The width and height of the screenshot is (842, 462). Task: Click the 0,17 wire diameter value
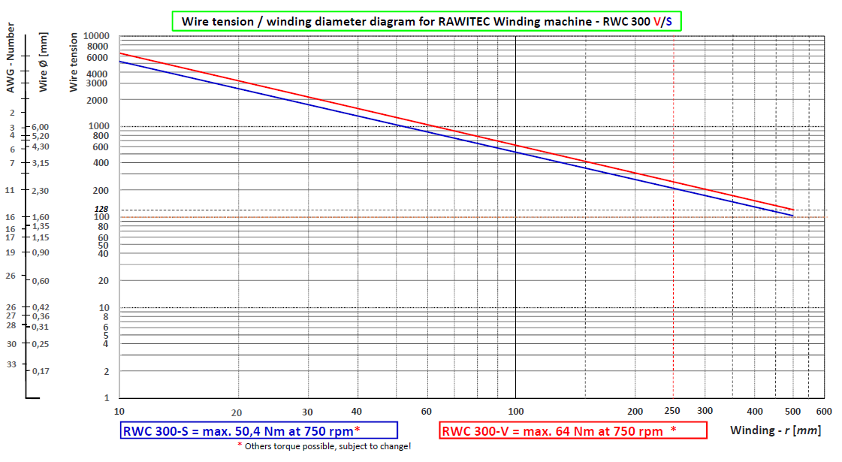click(41, 371)
